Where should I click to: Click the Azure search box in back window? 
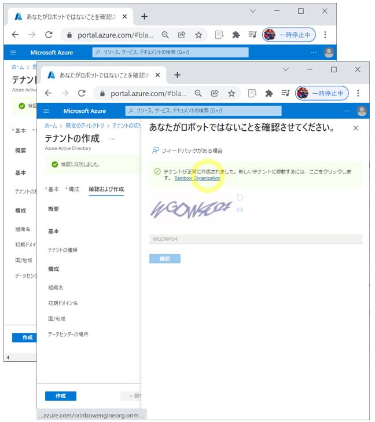170,52
